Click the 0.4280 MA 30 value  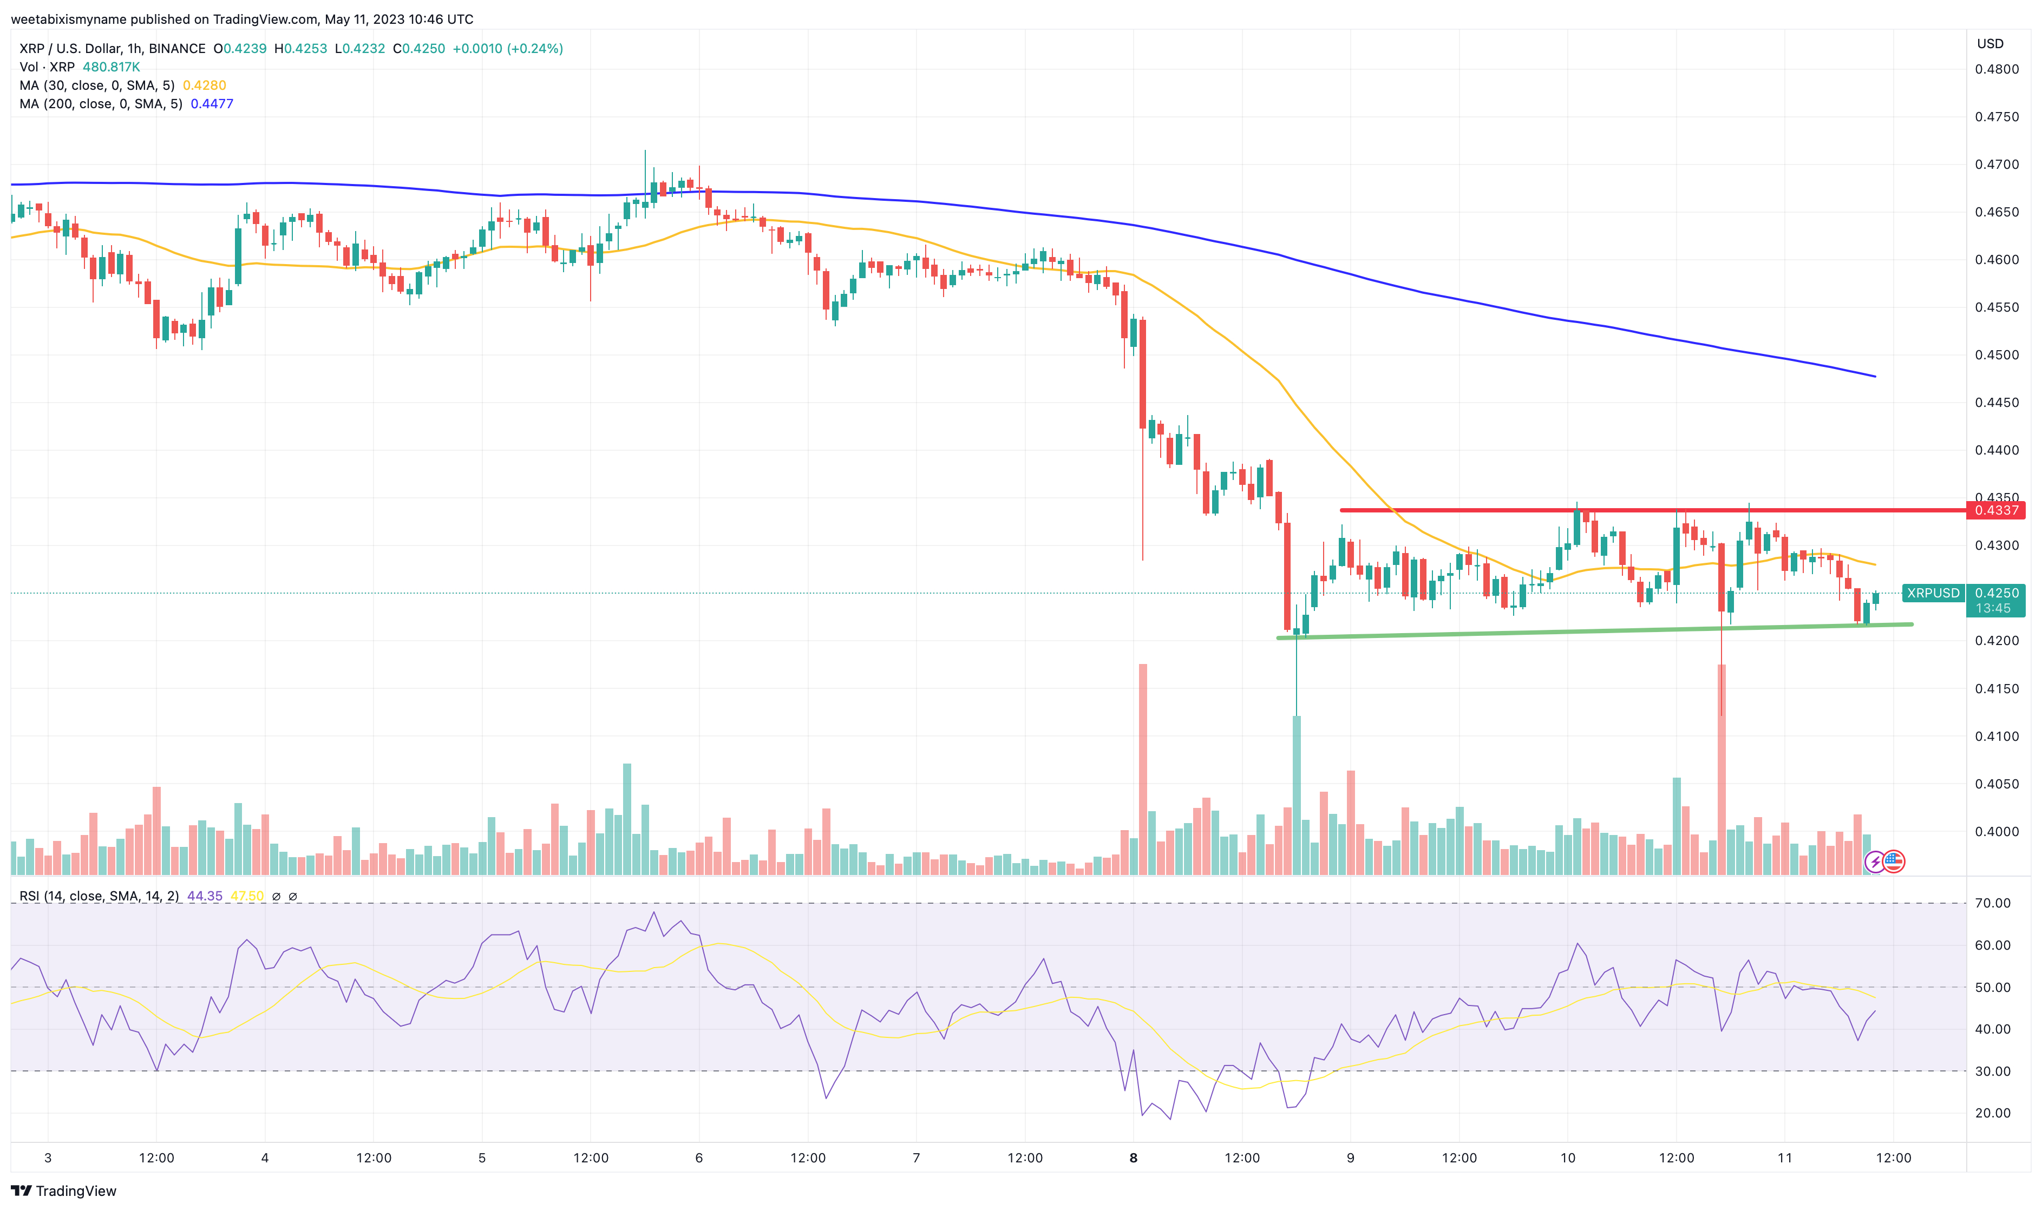point(205,86)
